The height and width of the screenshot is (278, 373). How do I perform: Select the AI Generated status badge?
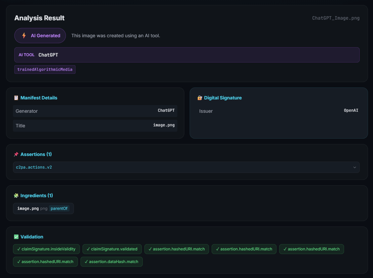click(40, 35)
